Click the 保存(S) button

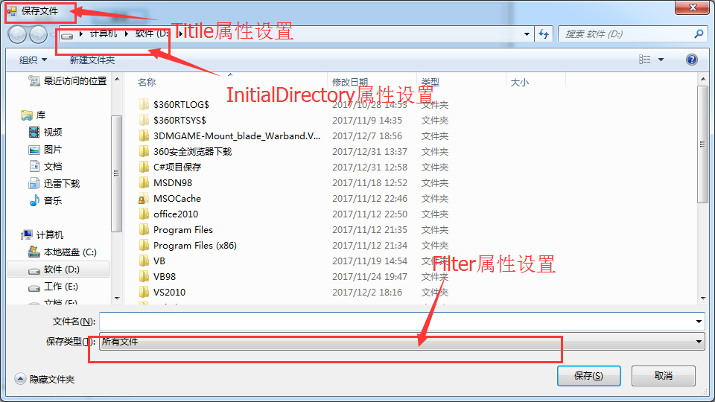[588, 375]
